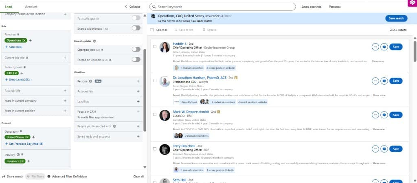Add another Geography filter value

click(x=33, y=137)
